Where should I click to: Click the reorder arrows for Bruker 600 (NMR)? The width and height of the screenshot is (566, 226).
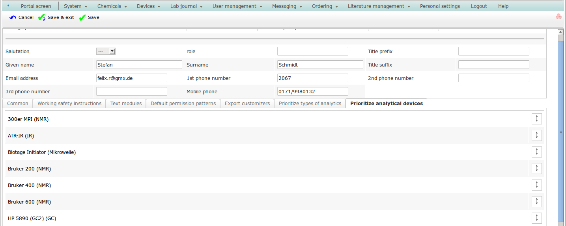pyautogui.click(x=536, y=202)
